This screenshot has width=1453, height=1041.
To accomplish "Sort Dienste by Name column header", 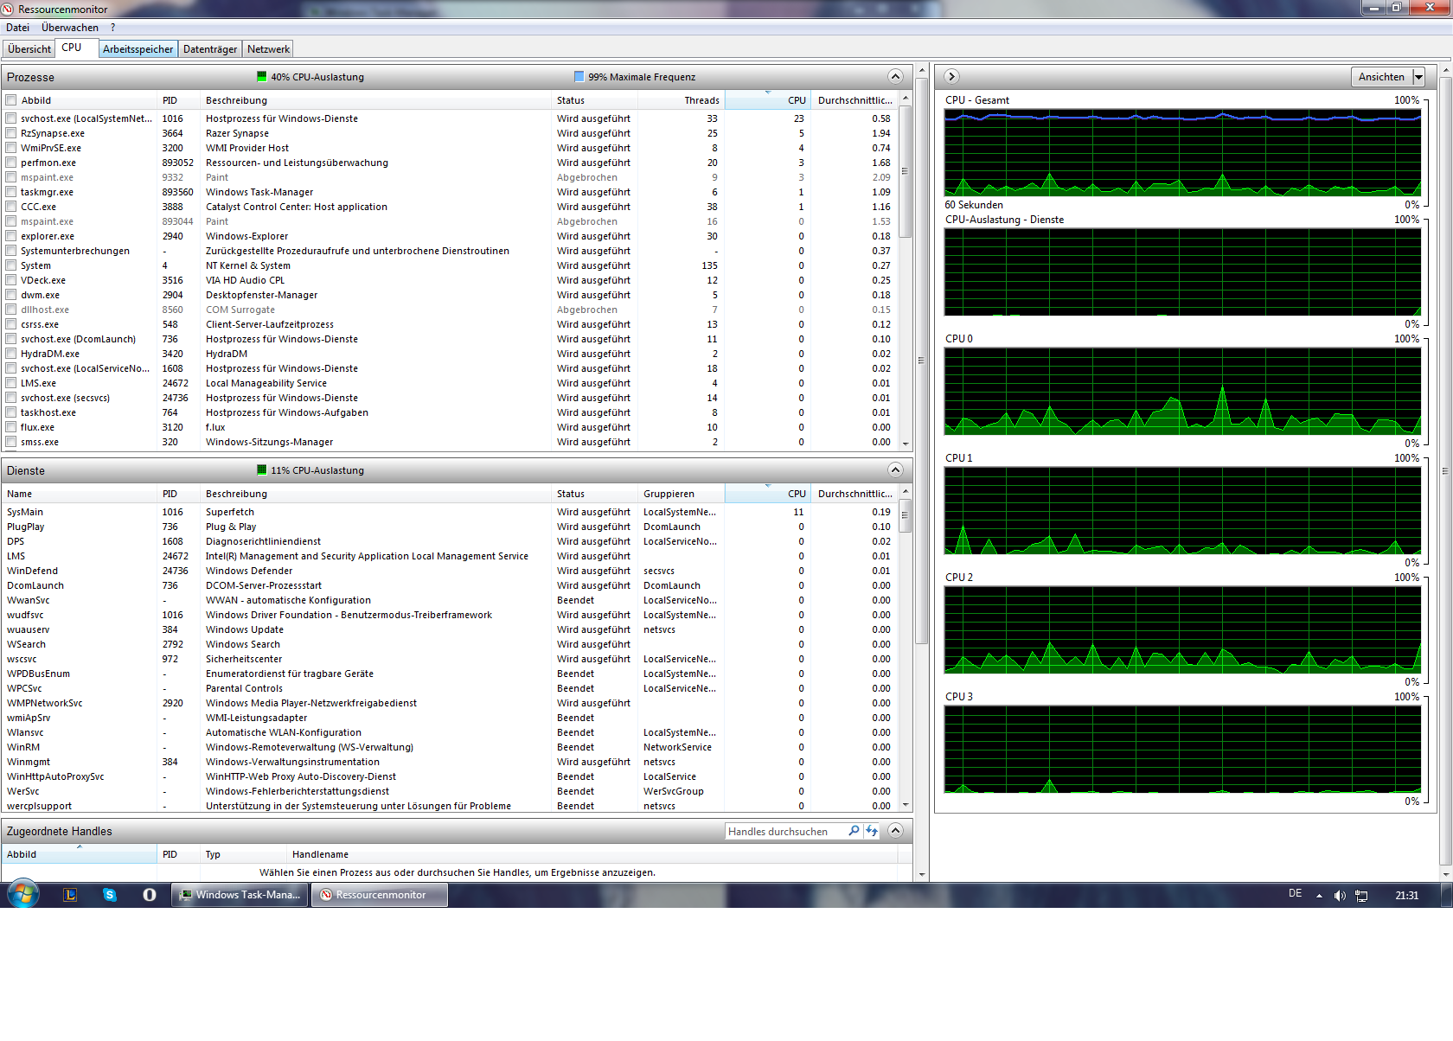I will click(x=80, y=494).
